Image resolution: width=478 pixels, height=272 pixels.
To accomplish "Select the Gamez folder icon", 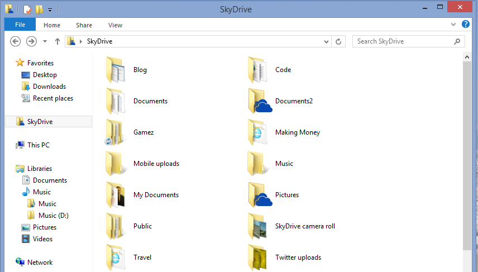I will 114,132.
